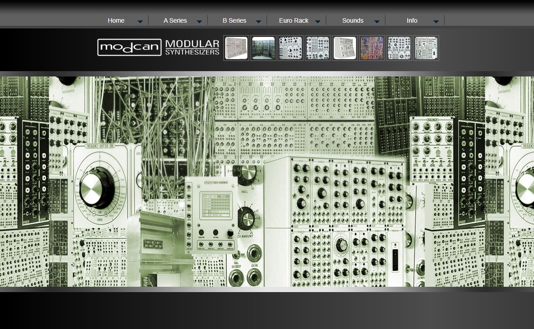Image resolution: width=534 pixels, height=329 pixels.
Task: Expand the dropdown arrow beside A Series
Action: tap(199, 21)
